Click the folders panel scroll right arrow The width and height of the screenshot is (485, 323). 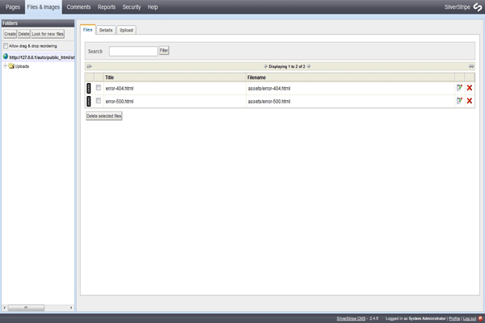pos(71,308)
